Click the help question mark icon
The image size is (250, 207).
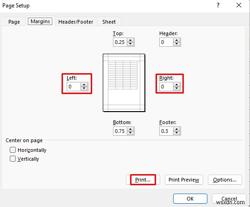tap(218, 5)
